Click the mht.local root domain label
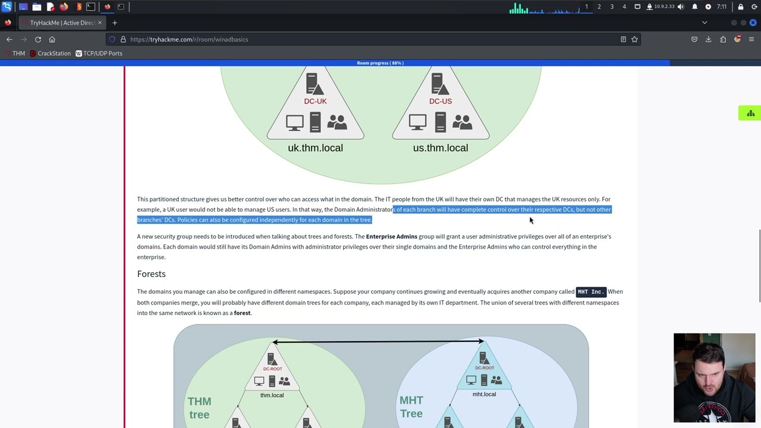 pyautogui.click(x=484, y=394)
